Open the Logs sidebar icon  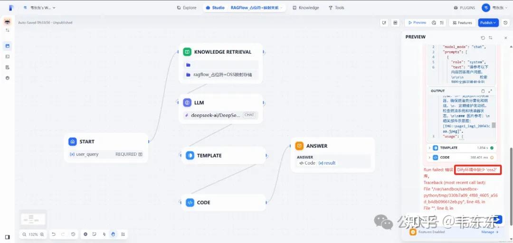pyautogui.click(x=8, y=67)
